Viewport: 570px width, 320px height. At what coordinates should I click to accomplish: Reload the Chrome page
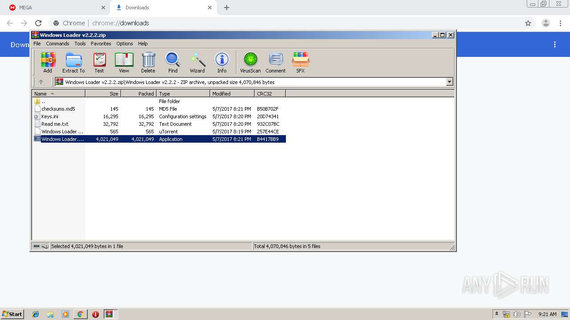point(38,23)
